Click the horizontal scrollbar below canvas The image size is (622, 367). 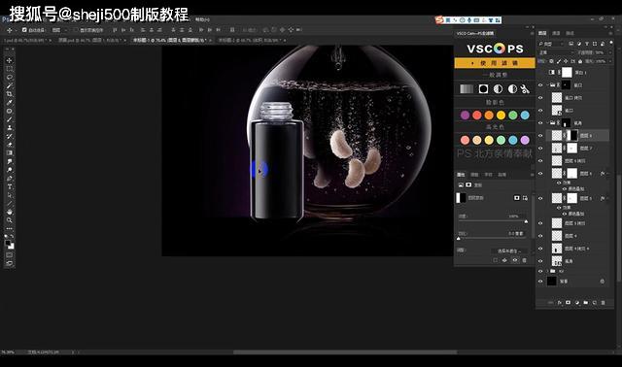click(345, 351)
